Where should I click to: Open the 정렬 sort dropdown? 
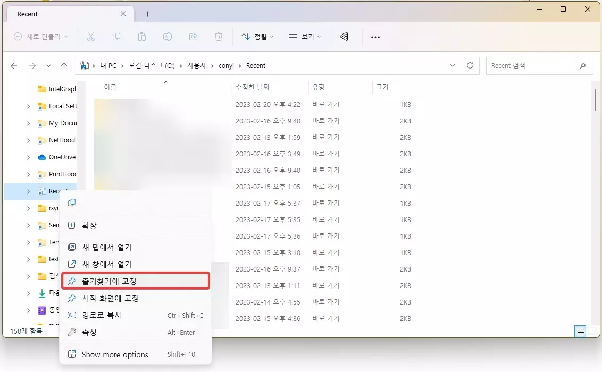point(257,37)
